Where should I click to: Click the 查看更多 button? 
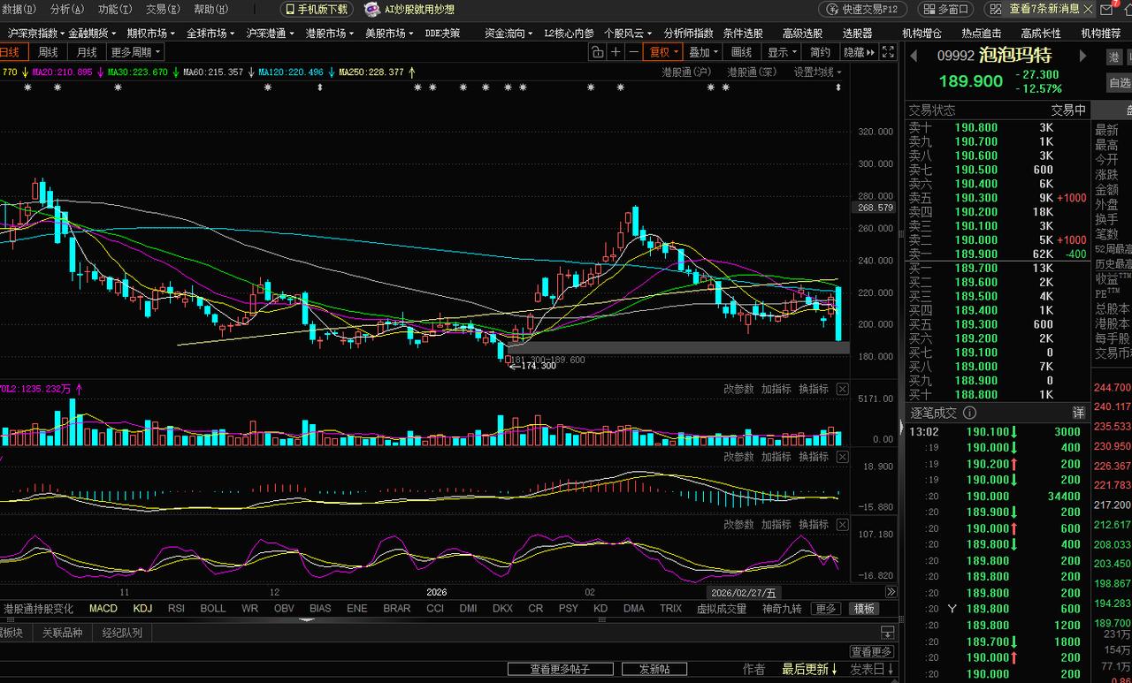coord(872,652)
